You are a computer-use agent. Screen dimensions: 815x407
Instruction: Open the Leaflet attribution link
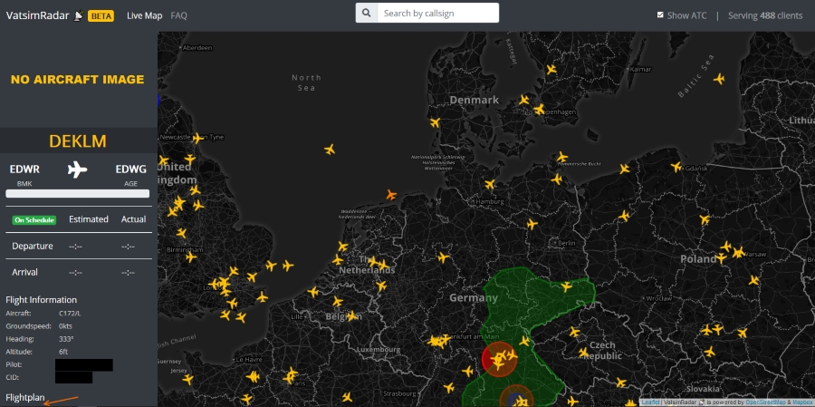[x=649, y=402]
